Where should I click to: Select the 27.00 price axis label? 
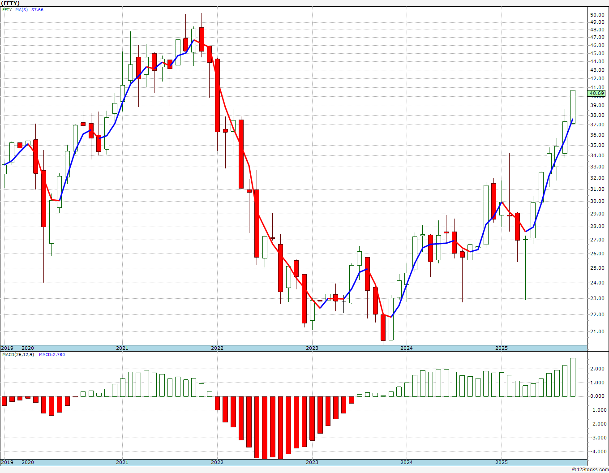[597, 240]
